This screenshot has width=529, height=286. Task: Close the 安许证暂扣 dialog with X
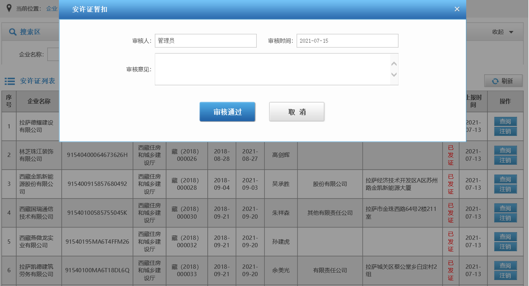[x=457, y=9]
